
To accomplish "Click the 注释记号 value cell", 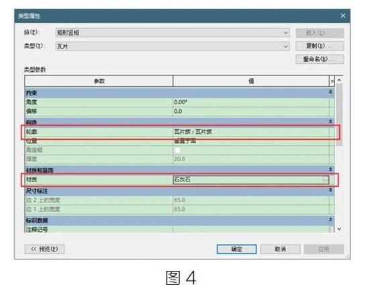I will (x=251, y=229).
